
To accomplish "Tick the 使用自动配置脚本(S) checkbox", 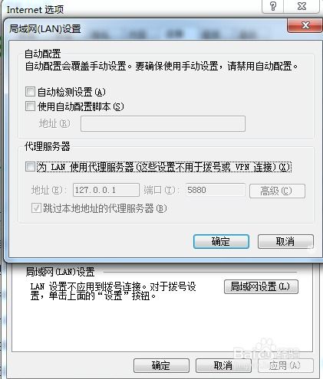I will (30, 106).
